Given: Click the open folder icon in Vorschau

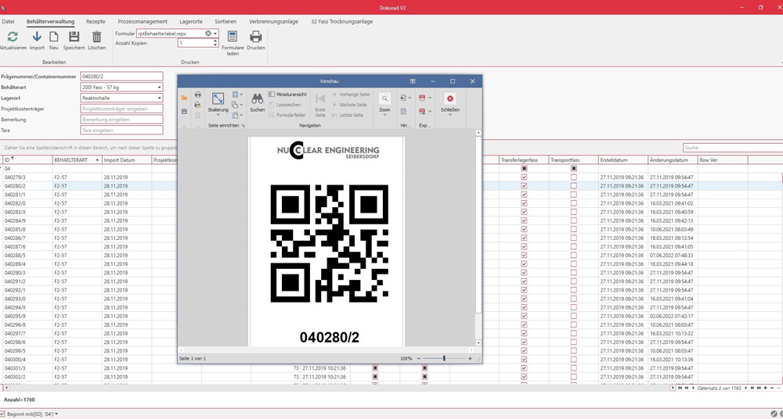Looking at the screenshot, I should point(184,98).
